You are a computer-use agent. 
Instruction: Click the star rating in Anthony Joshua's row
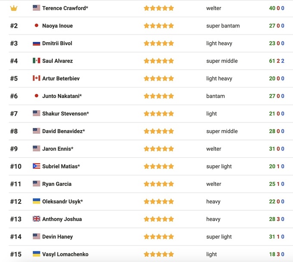(159, 219)
